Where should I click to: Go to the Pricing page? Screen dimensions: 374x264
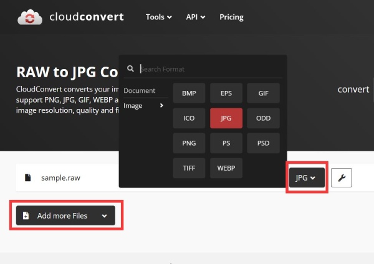[231, 17]
